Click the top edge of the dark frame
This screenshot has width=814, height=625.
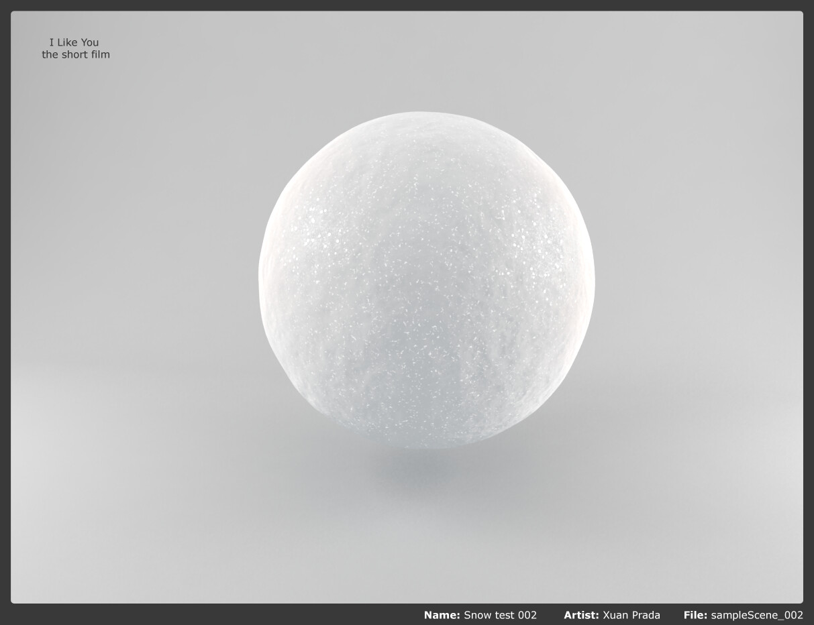click(x=407, y=5)
